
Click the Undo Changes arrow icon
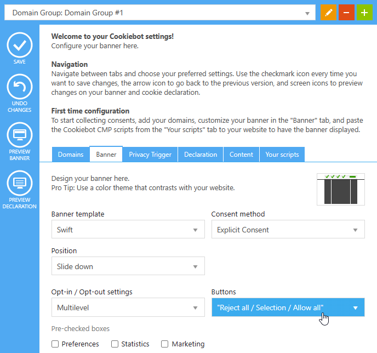20,87
